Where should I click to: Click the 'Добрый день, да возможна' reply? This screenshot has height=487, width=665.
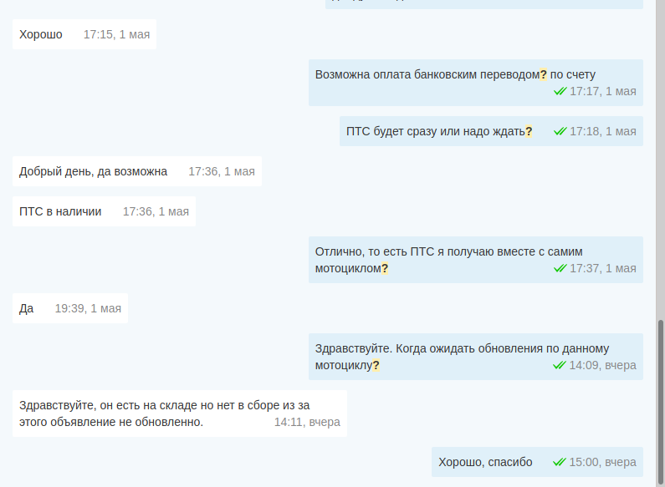[93, 171]
